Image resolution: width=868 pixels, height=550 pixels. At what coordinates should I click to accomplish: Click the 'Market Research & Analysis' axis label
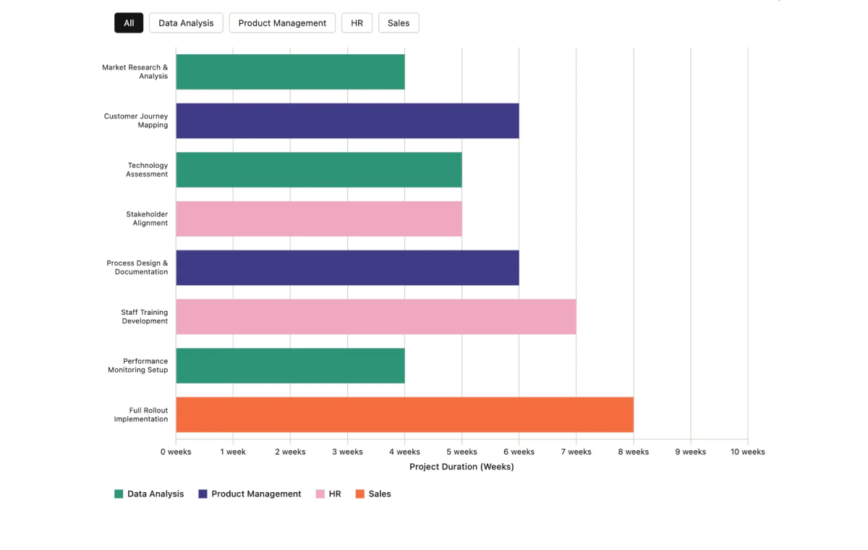[135, 72]
